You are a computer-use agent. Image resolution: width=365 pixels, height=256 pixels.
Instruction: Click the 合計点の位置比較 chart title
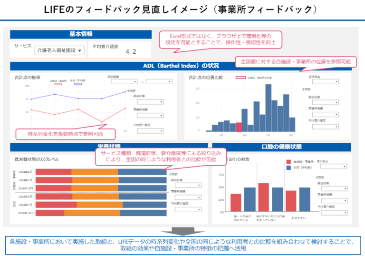[206, 78]
